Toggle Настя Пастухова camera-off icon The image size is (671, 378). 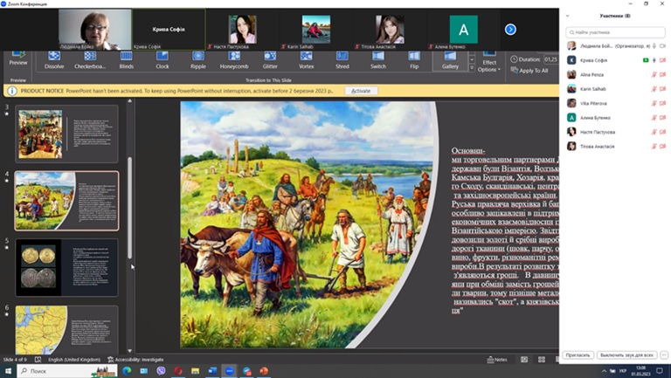(662, 132)
